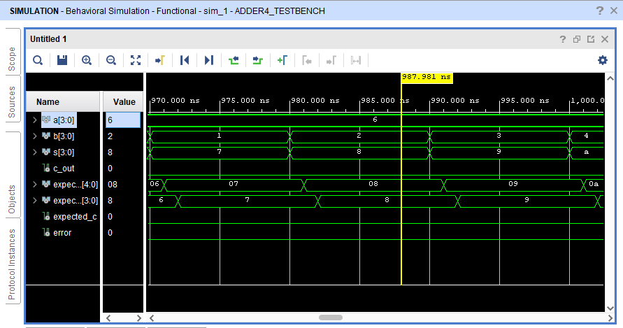Viewport: 623px width, 328px height.
Task: Expand the b[3:0] bus signal
Action: (34, 136)
